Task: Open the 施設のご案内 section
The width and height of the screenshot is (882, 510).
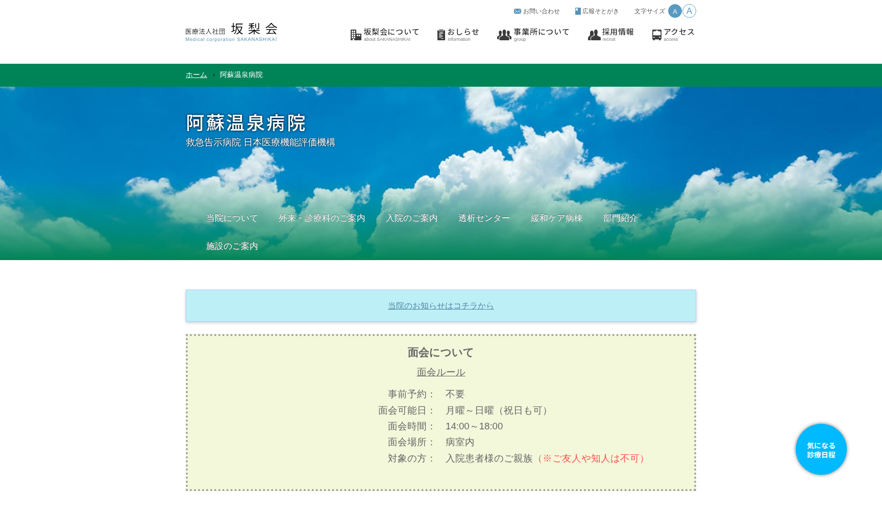Action: (x=232, y=246)
